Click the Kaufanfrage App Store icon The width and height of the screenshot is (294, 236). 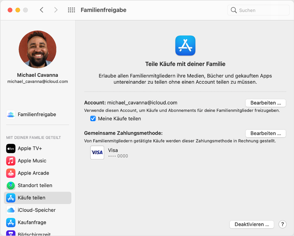coord(11,223)
